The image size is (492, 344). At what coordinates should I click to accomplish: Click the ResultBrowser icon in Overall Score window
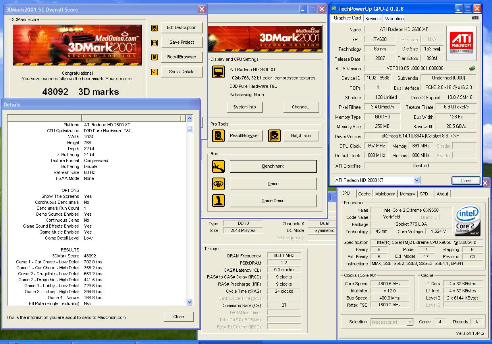point(154,57)
